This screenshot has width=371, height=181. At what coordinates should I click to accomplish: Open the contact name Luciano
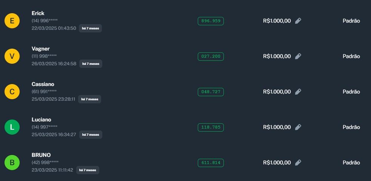point(41,120)
